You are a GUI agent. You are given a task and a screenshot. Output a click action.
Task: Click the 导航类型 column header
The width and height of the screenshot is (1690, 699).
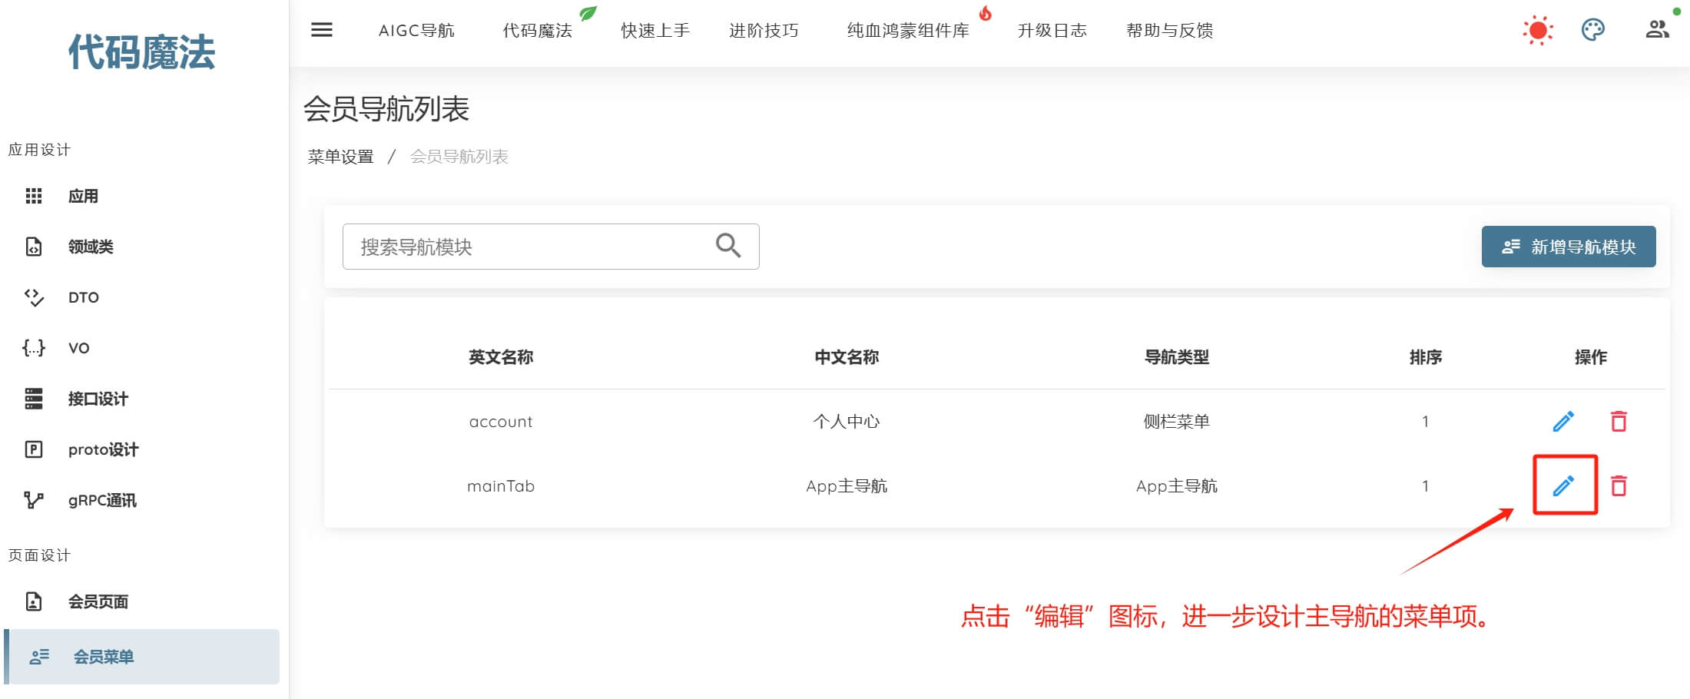point(1177,357)
